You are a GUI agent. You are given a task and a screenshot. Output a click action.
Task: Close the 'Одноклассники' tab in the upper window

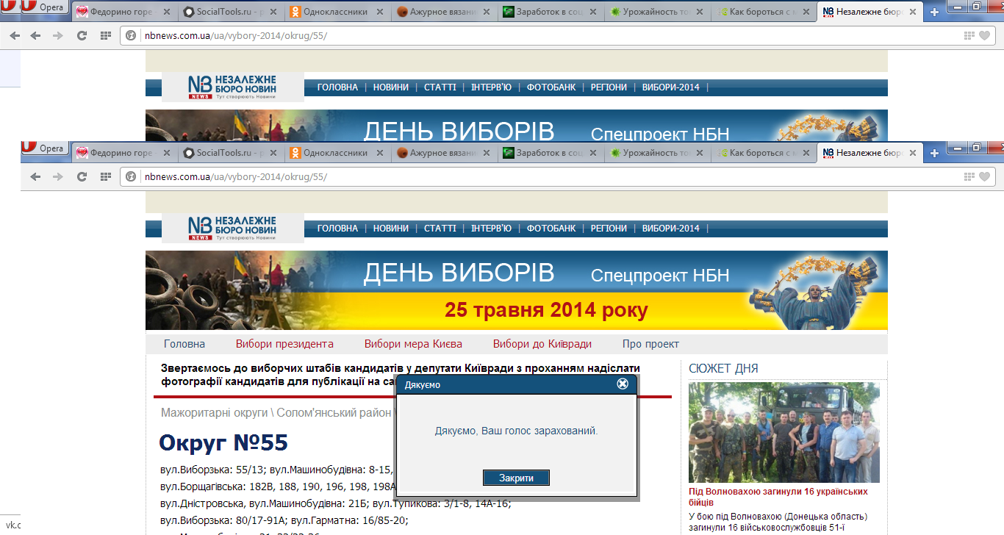pos(381,12)
